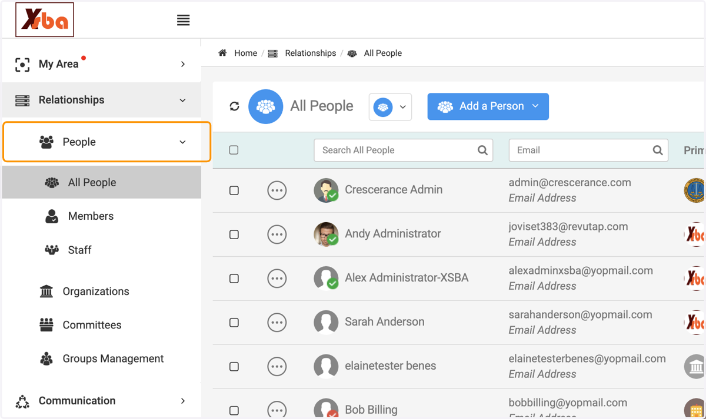Image resolution: width=706 pixels, height=419 pixels.
Task: Go to Relationships breadcrumb link
Action: pyautogui.click(x=311, y=53)
